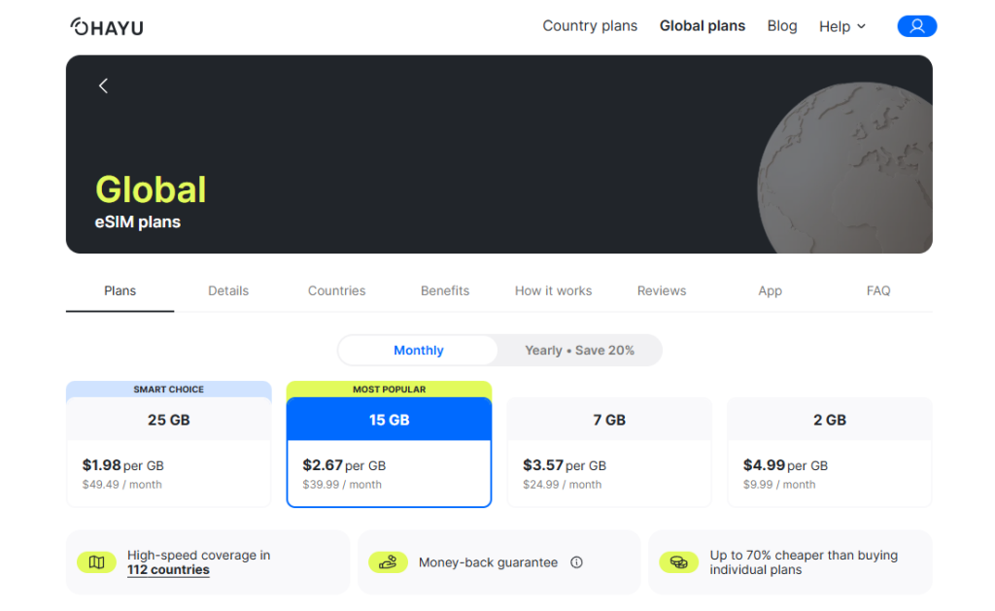Open the Country plans page
The height and width of the screenshot is (611, 995).
coord(590,26)
